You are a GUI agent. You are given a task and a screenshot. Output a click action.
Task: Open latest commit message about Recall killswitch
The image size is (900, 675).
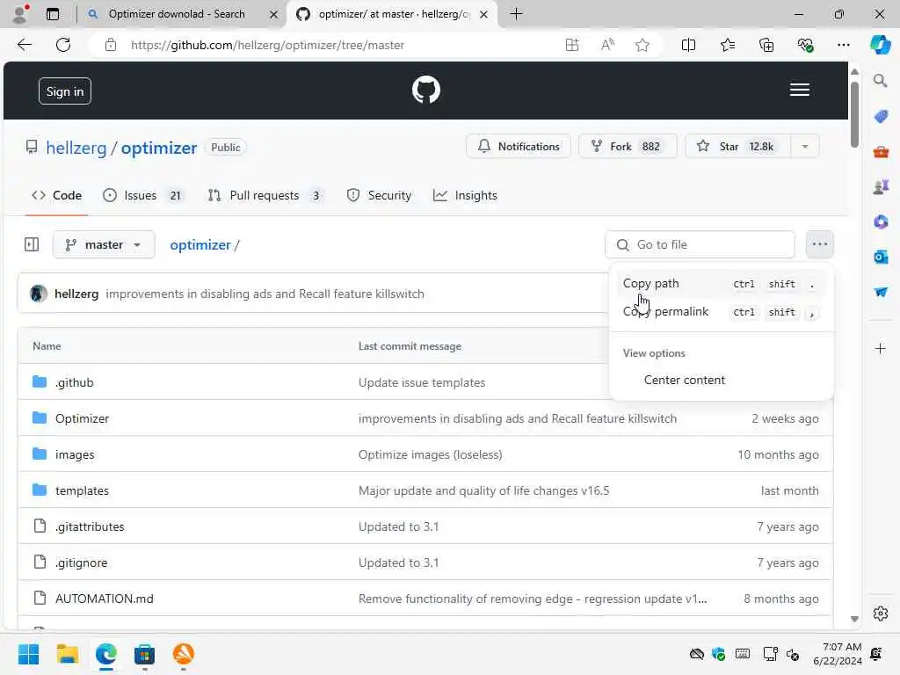(x=265, y=294)
